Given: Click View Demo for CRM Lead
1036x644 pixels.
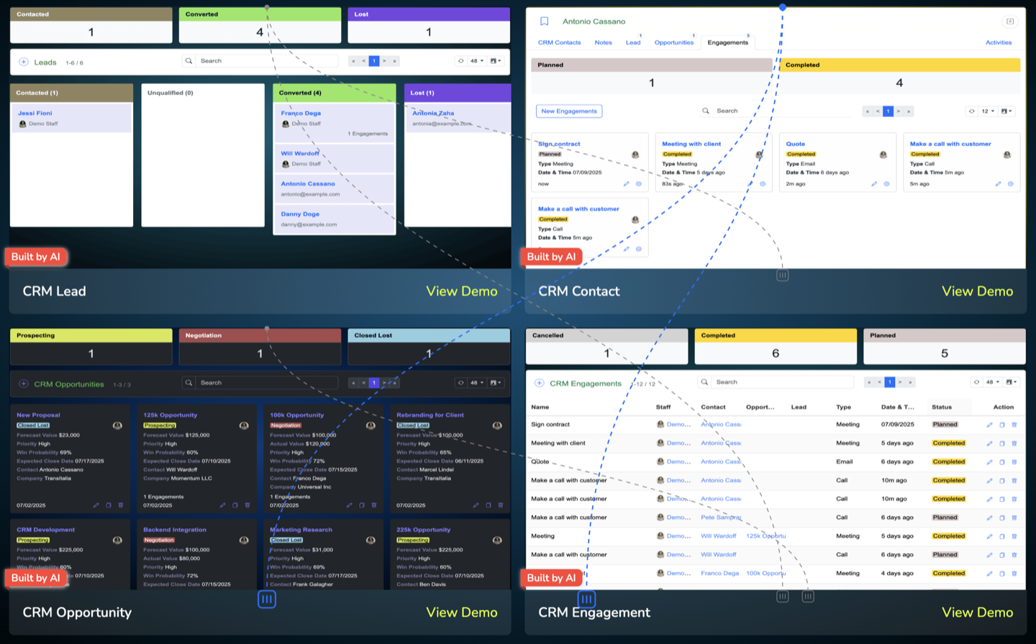Looking at the screenshot, I should pyautogui.click(x=461, y=291).
